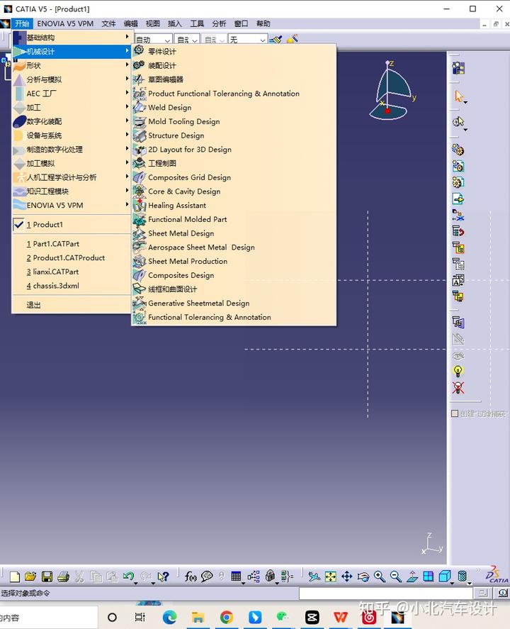Open the 工具 menu
Screen dimensions: 510x629
(197, 23)
